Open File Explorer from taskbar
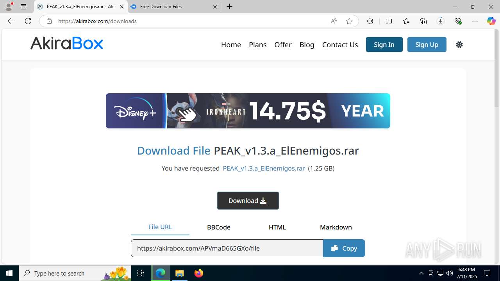 [x=180, y=273]
